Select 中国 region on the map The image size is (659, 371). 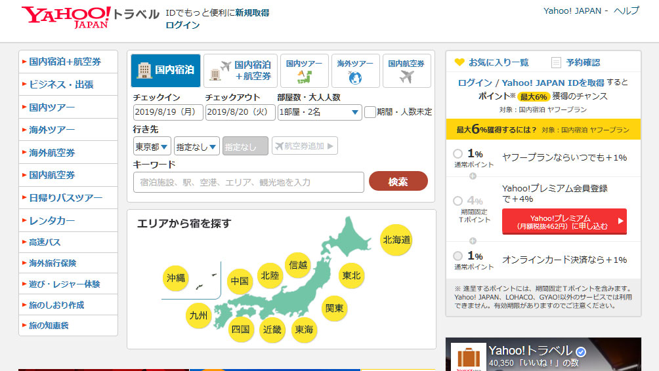click(x=240, y=281)
